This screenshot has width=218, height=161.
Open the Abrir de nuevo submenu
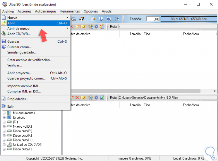[x=36, y=28]
